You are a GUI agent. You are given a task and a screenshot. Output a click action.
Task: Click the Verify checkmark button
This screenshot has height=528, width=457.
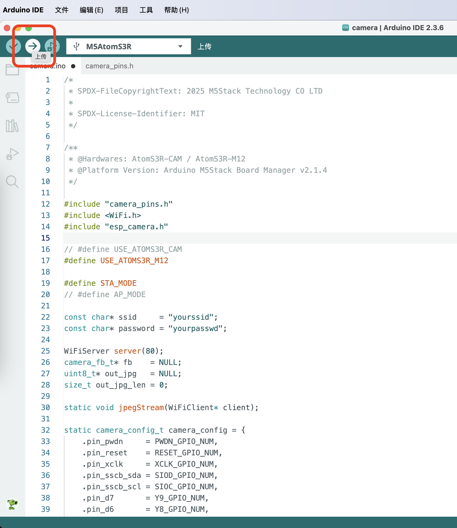(13, 46)
